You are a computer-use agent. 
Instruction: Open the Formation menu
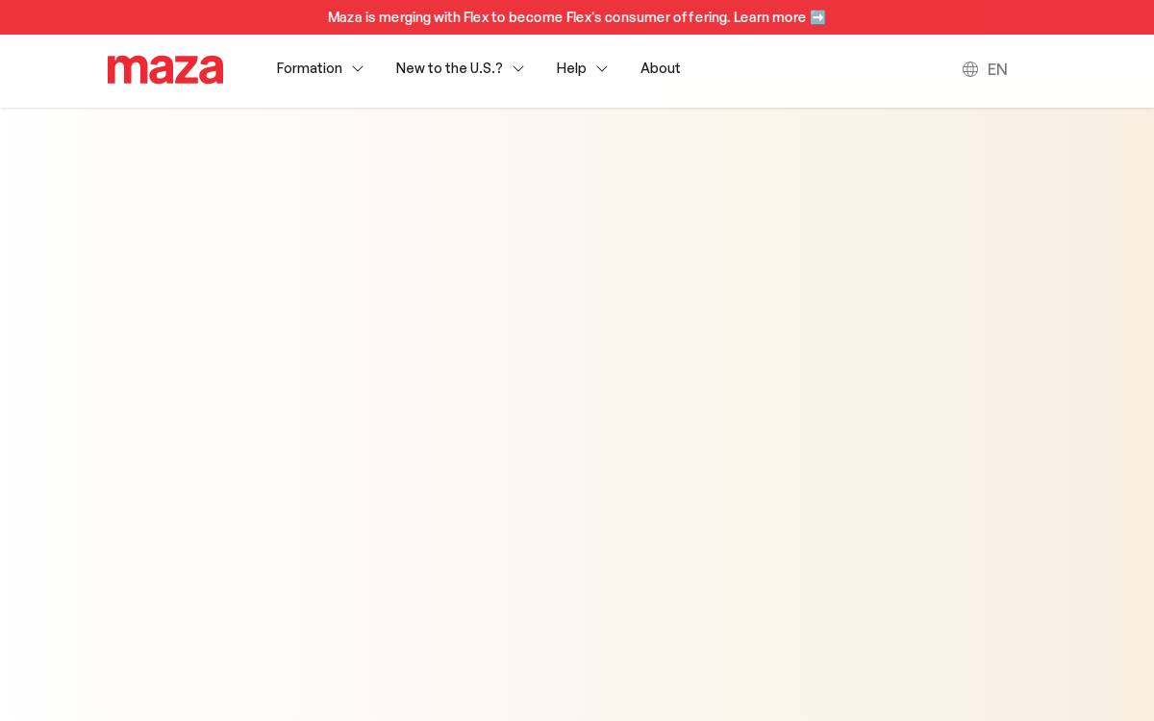tap(310, 68)
